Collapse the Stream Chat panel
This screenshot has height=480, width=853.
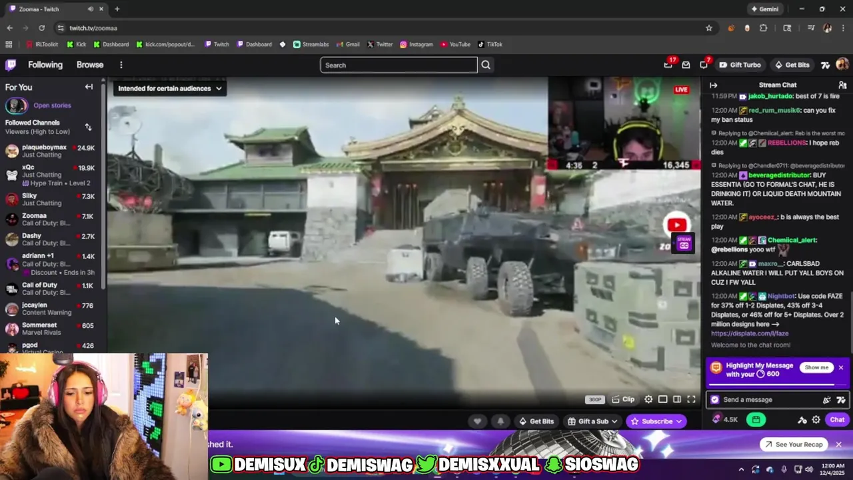click(x=713, y=85)
